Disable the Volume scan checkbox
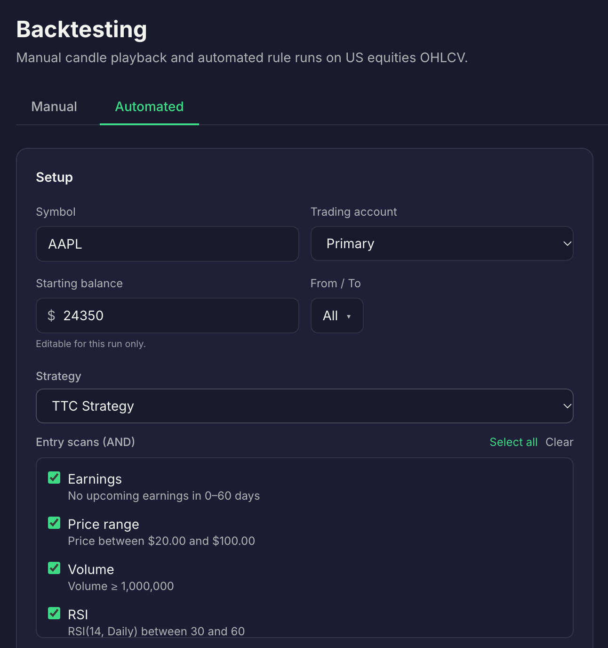 (54, 568)
